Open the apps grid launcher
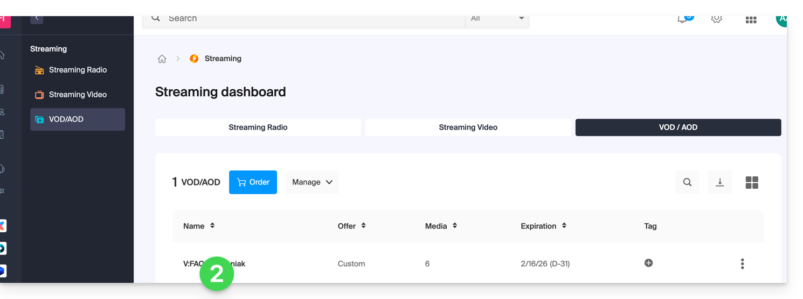Screen dimensions: 803x299 click(x=751, y=19)
